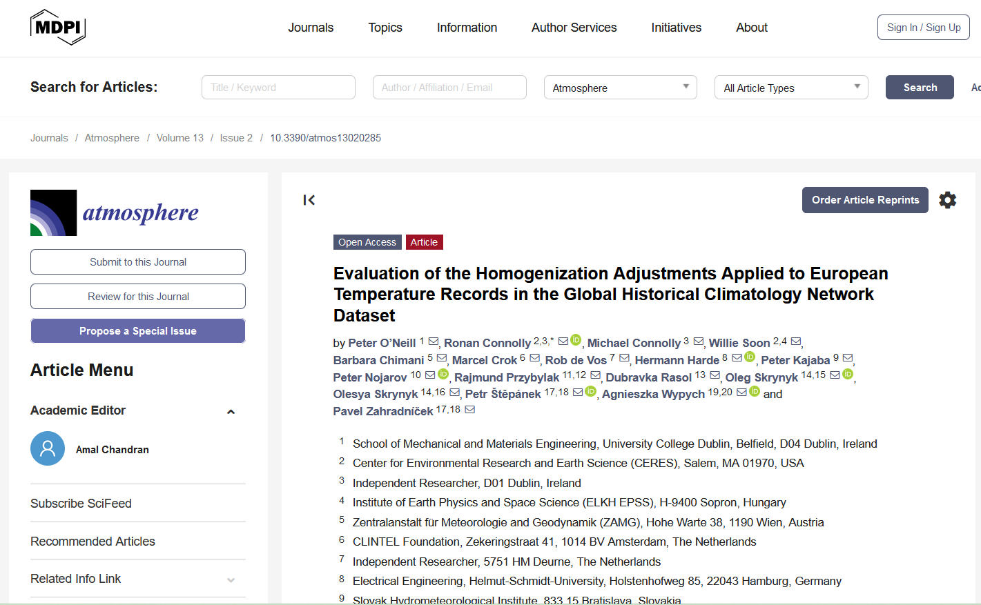This screenshot has height=605, width=981.
Task: Open the Atmosphere journal dropdown
Action: (x=620, y=88)
